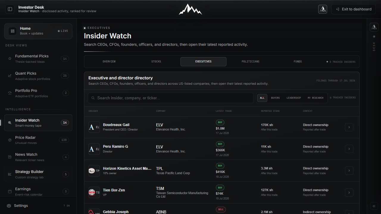
Task: Open Portfolio Pro in the sidebar
Action: coord(38,93)
